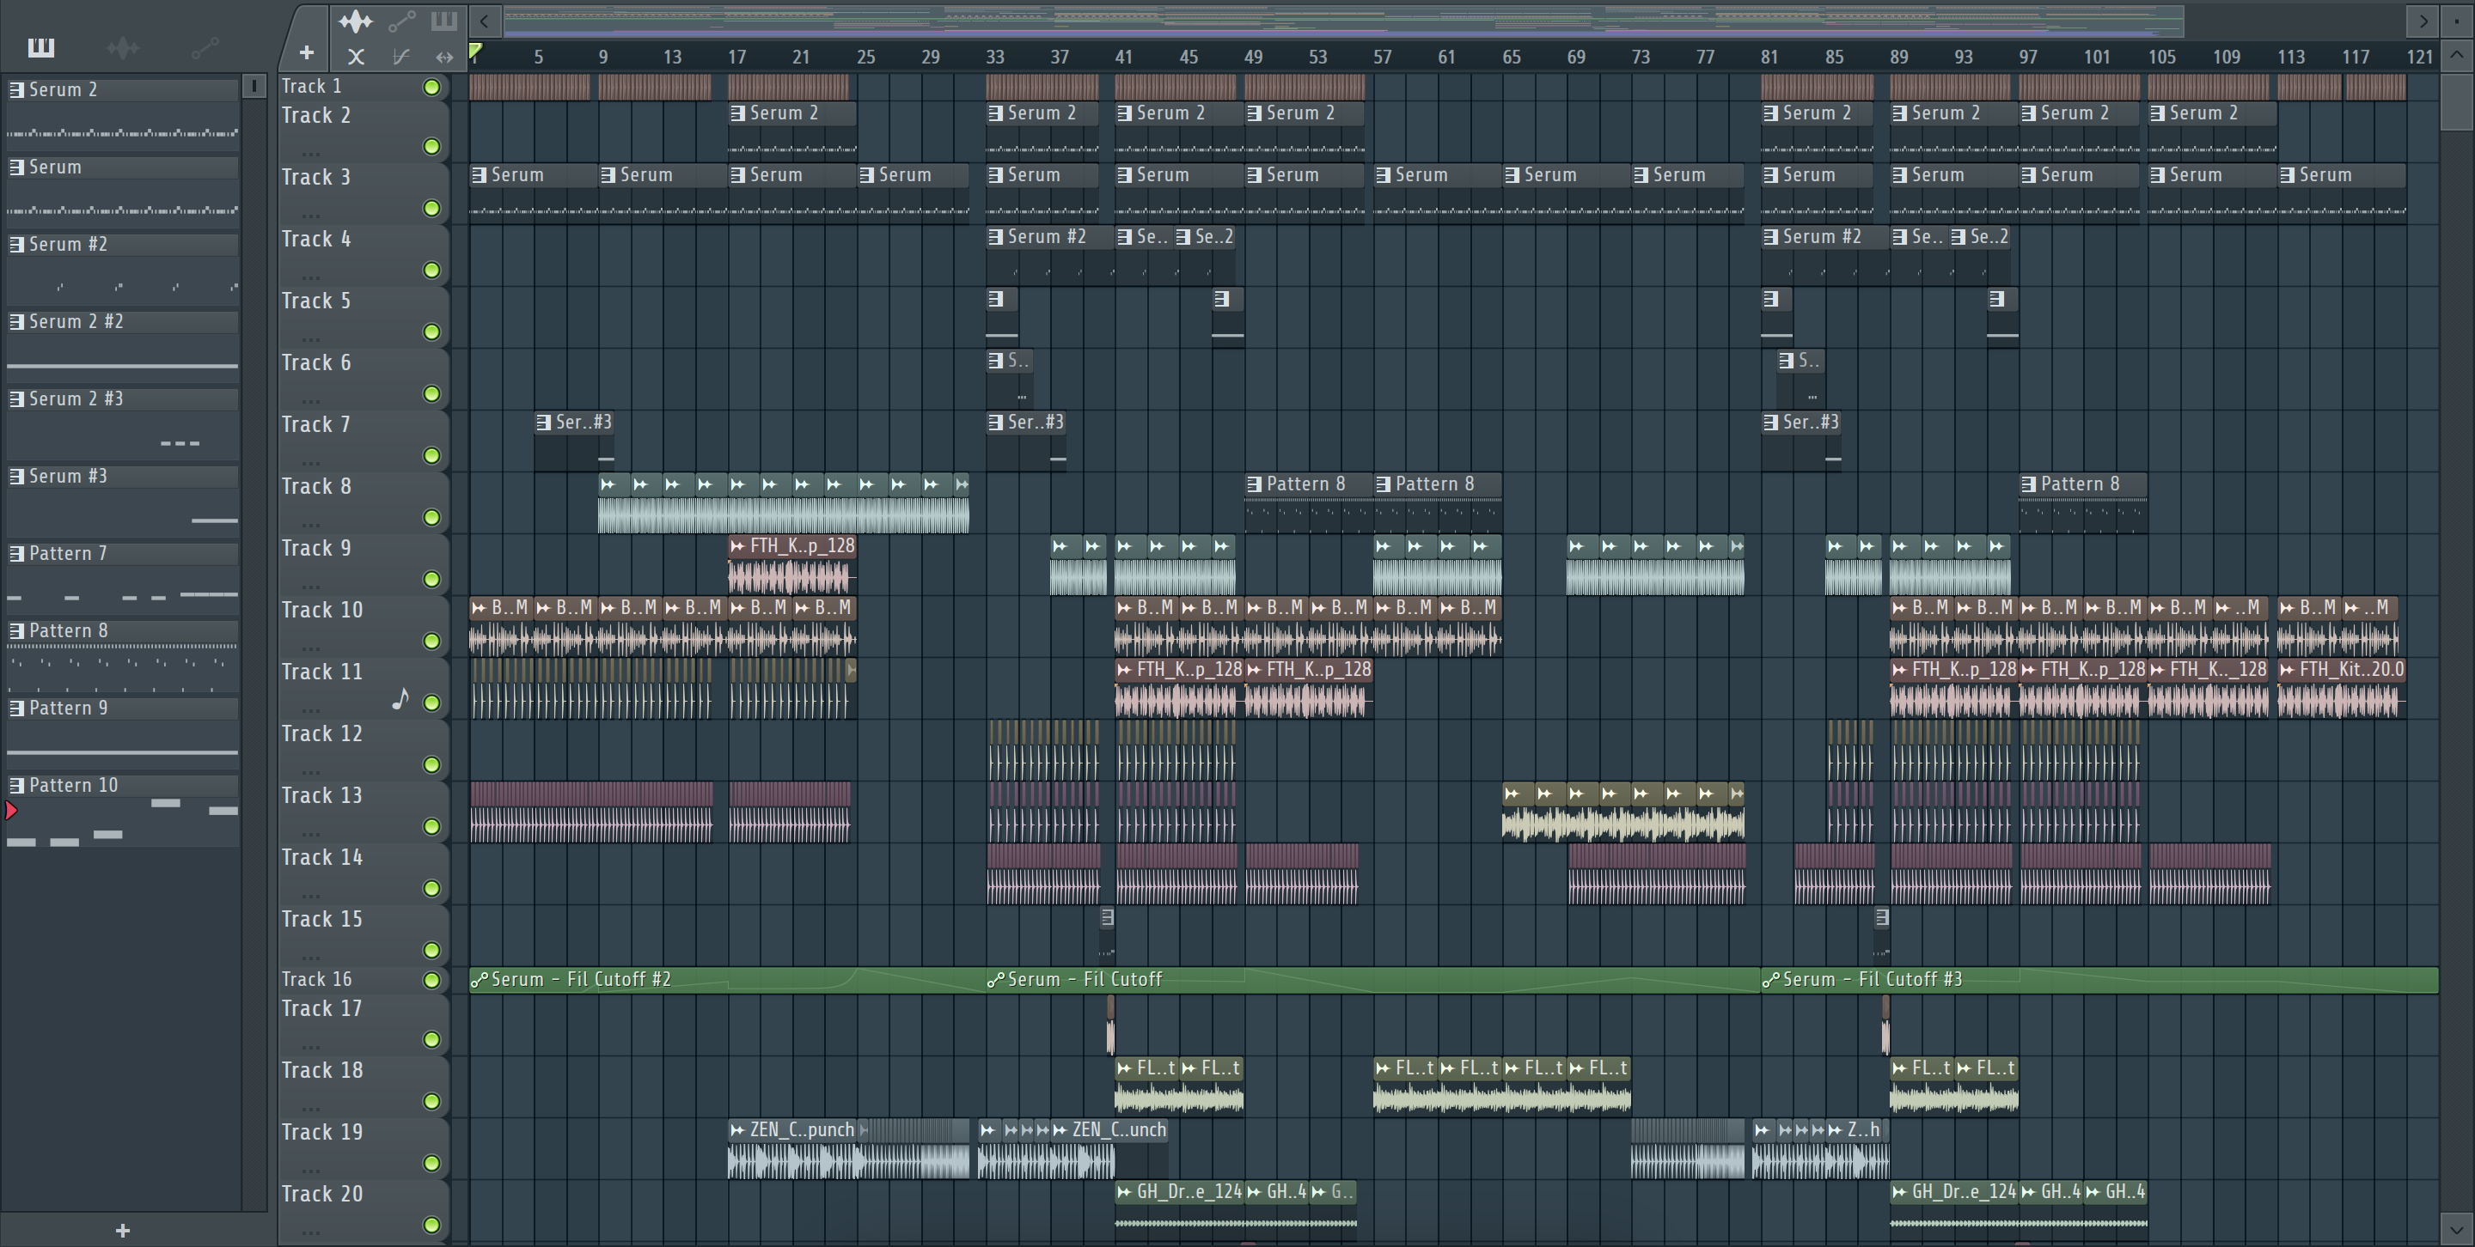Image resolution: width=2475 pixels, height=1247 pixels.
Task: Open clip menu of FTH_Kit..20.0 clip
Action: pyautogui.click(x=2287, y=669)
